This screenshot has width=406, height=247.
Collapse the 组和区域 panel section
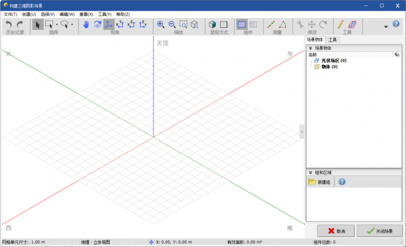pyautogui.click(x=310, y=172)
